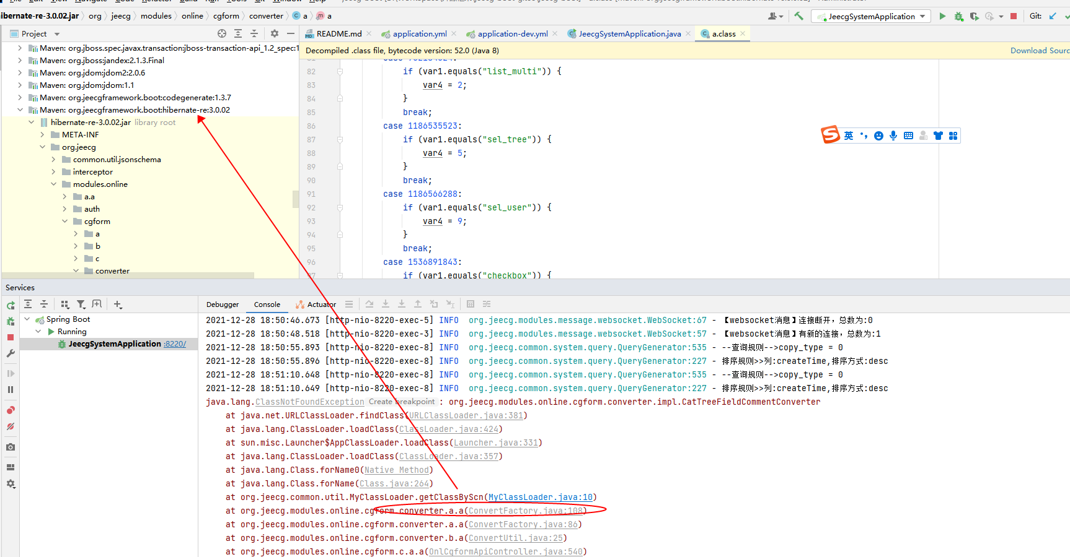Screen dimensions: 1070x557
Task: Switch to the README.md editor tab
Action: coord(338,33)
